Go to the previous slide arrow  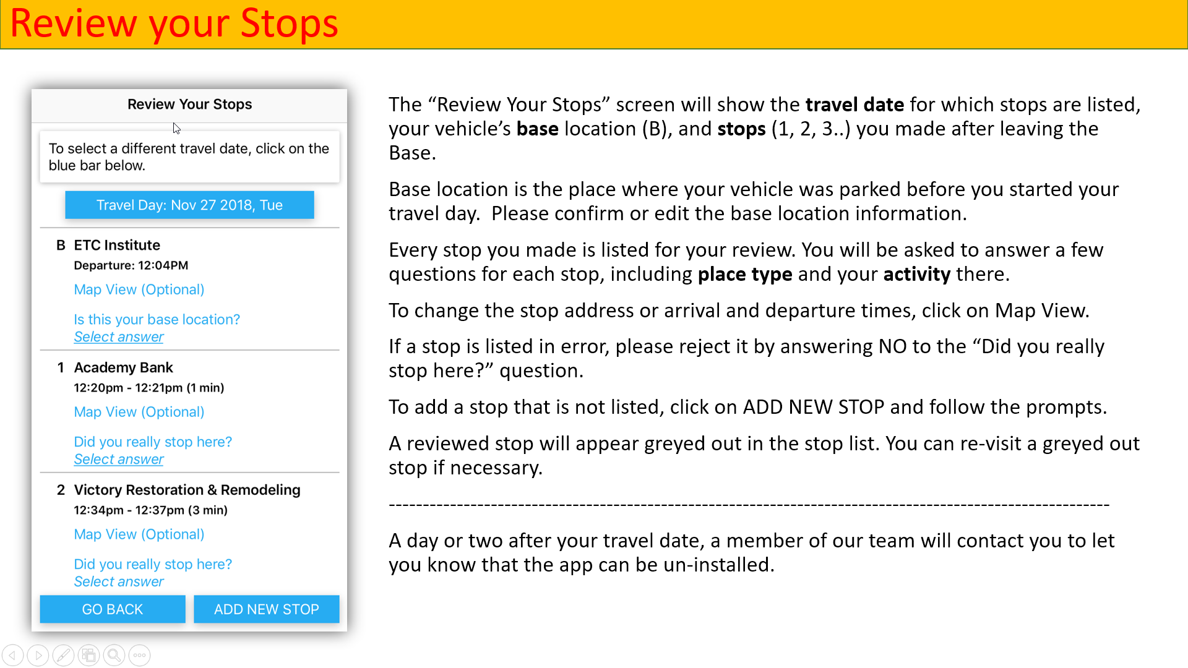tap(12, 655)
